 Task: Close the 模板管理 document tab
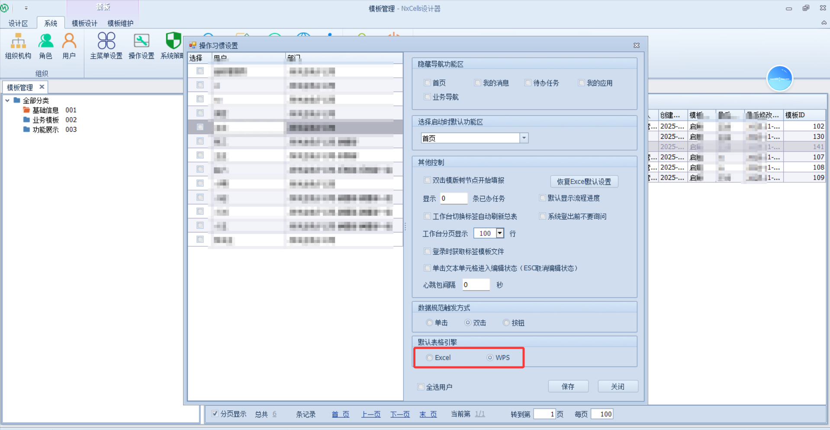click(x=42, y=87)
